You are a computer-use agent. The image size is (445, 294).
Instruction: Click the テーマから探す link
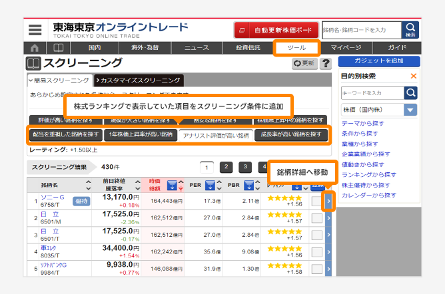tap(362, 124)
